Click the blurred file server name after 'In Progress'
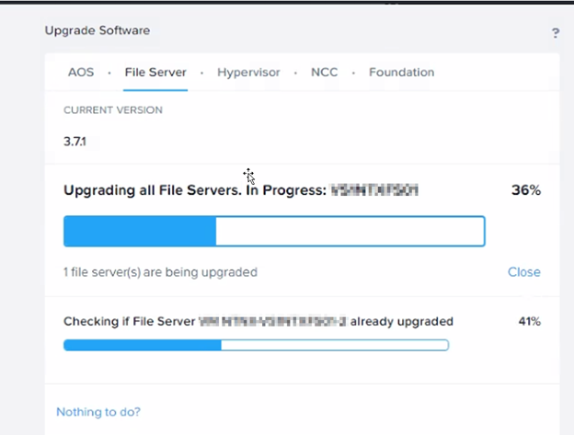574x435 pixels. pos(374,190)
